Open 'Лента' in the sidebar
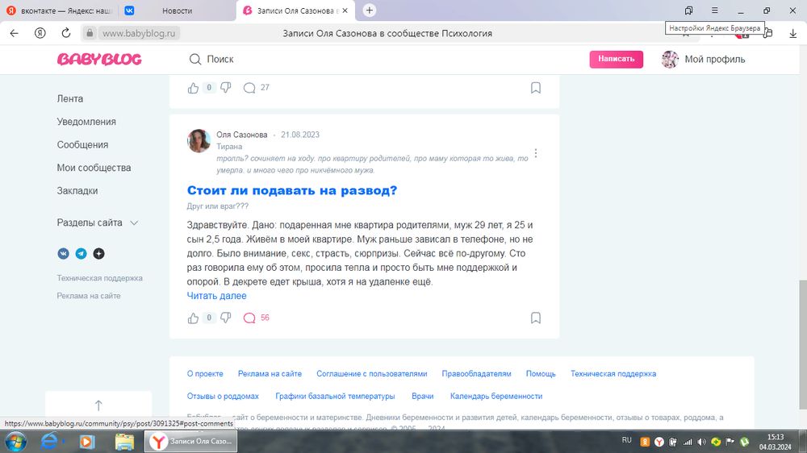Screen dimensions: 807x453 (x=70, y=98)
